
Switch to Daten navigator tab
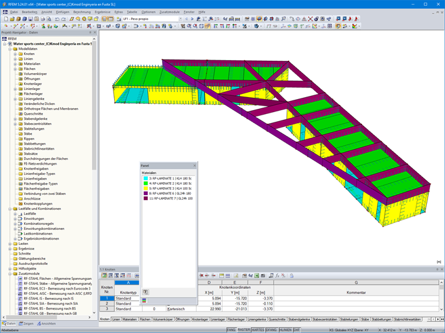(x=9, y=324)
